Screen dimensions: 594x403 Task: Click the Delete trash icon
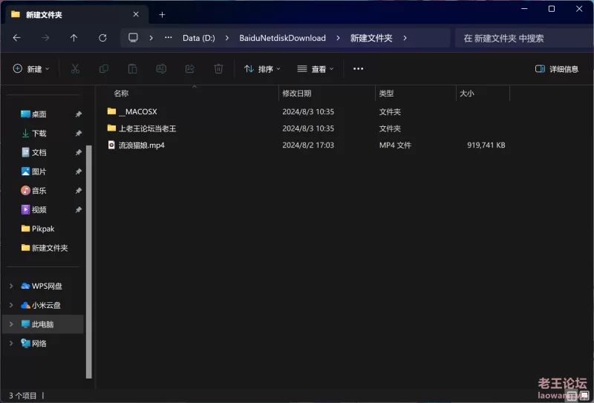(x=218, y=69)
